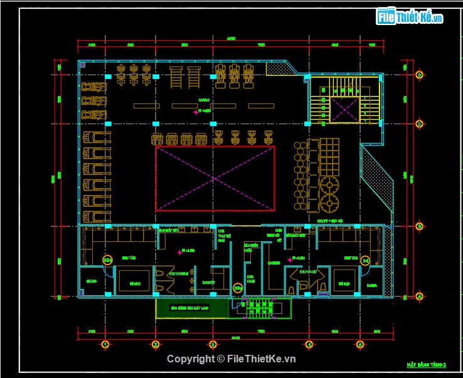The image size is (463, 378).
Task: Click the magenta level marker under the CARDIO label
Action: tap(196, 112)
